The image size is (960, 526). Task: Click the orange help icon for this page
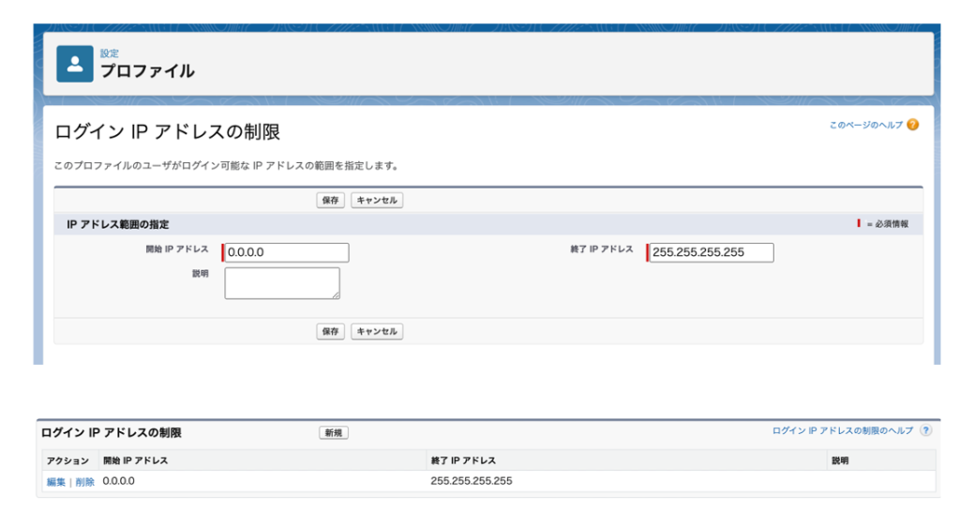point(912,125)
